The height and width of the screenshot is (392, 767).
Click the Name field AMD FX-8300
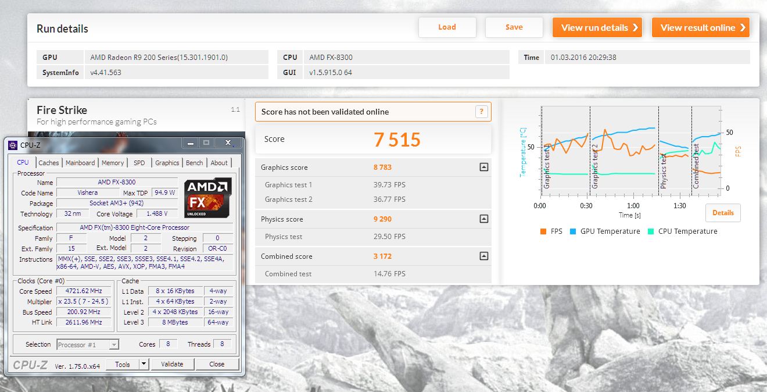117,183
